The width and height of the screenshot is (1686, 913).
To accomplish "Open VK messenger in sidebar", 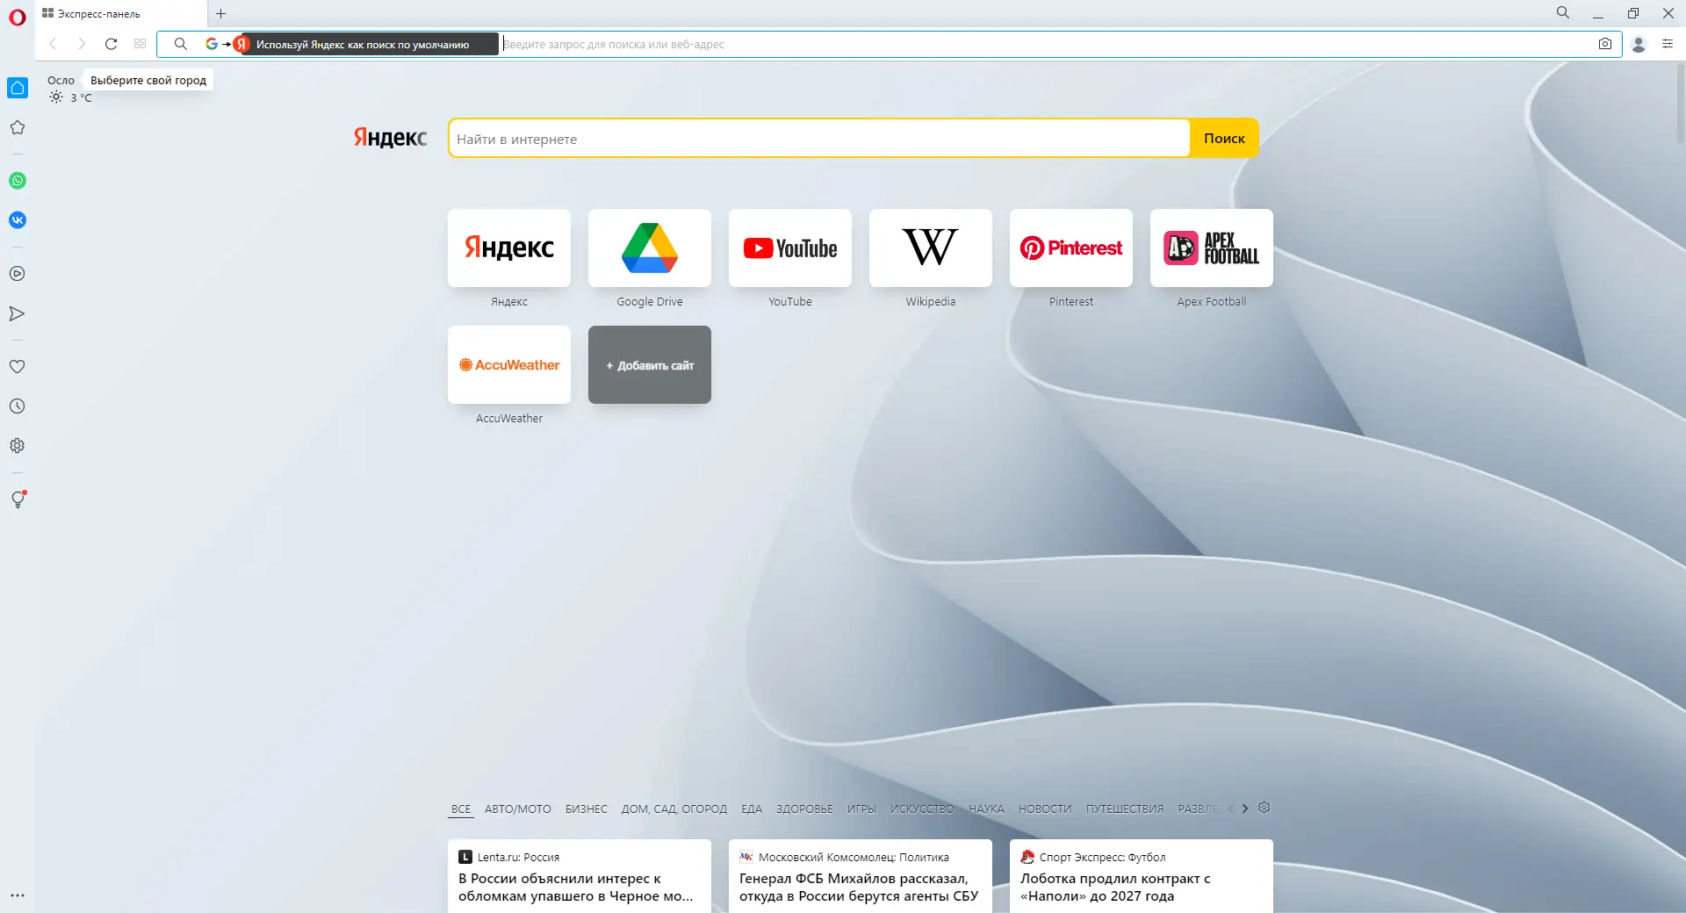I will [18, 220].
